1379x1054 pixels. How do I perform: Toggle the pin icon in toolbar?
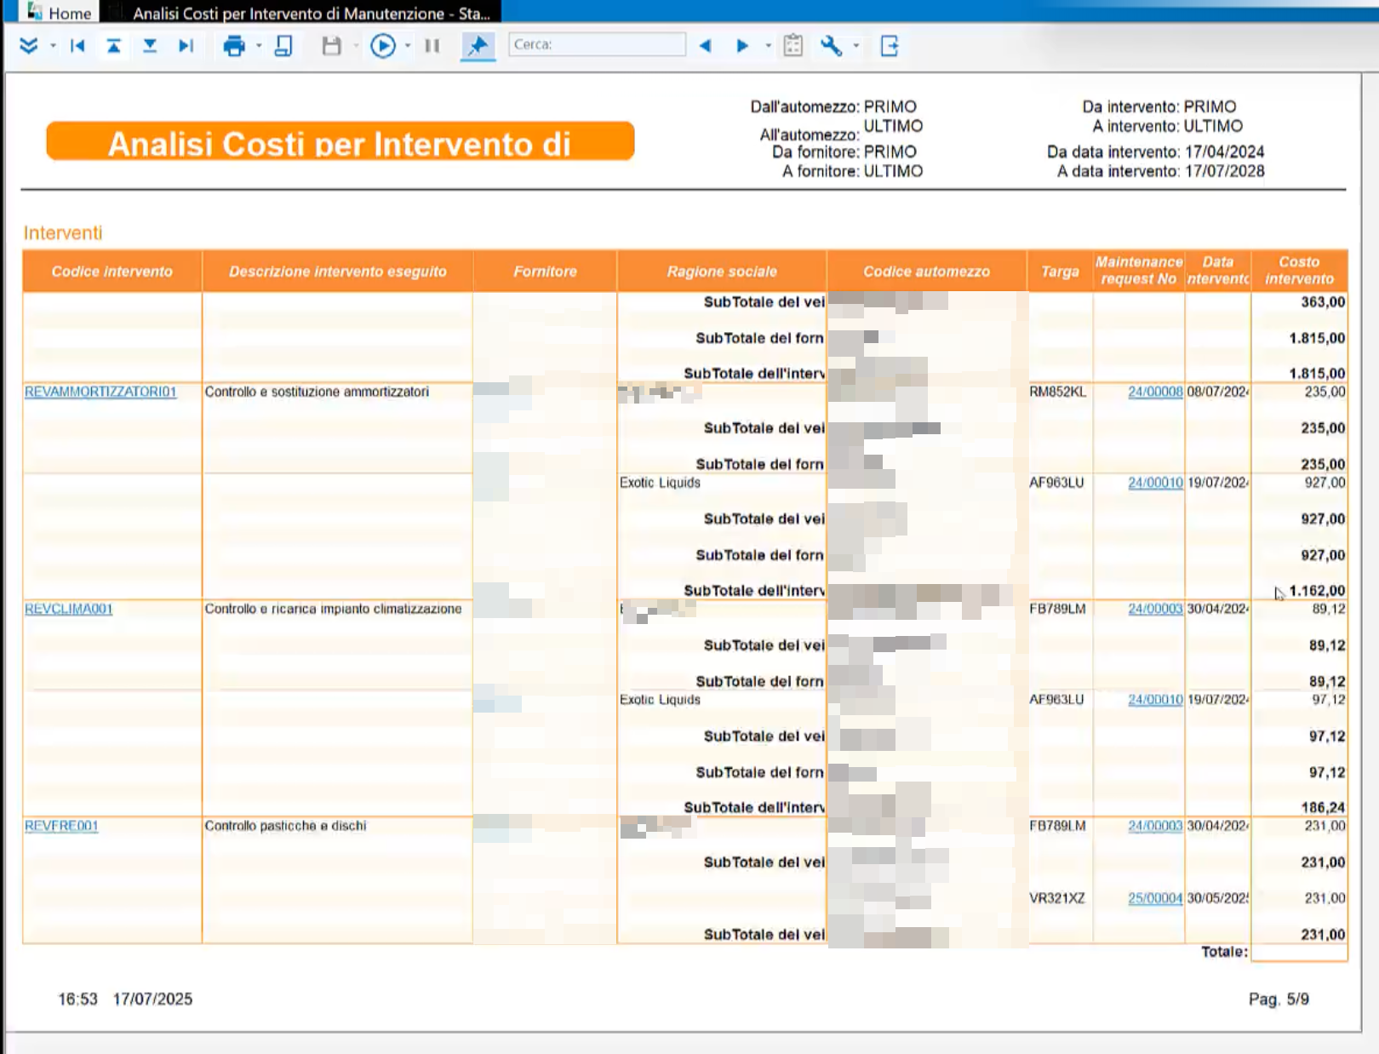(x=478, y=46)
